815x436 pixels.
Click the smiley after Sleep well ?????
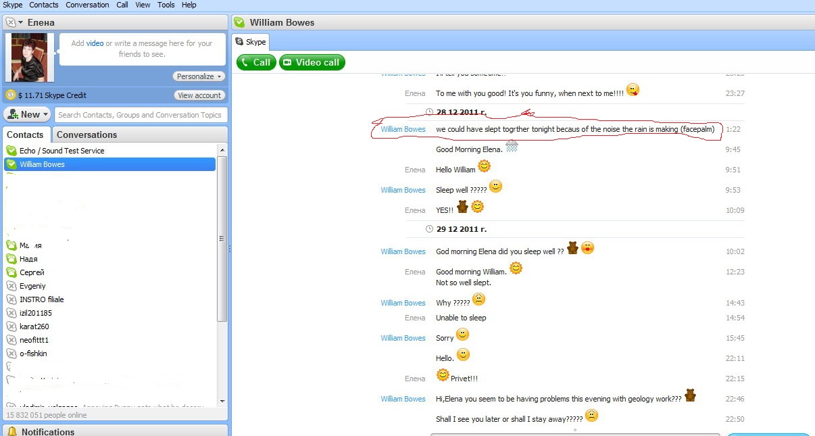click(x=496, y=187)
